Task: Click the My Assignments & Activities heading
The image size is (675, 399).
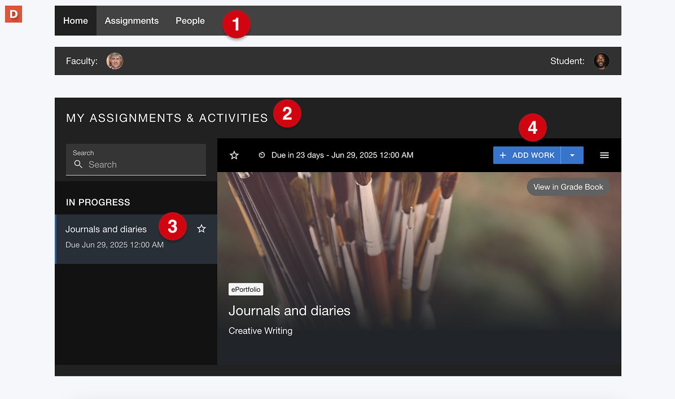Action: [x=167, y=118]
